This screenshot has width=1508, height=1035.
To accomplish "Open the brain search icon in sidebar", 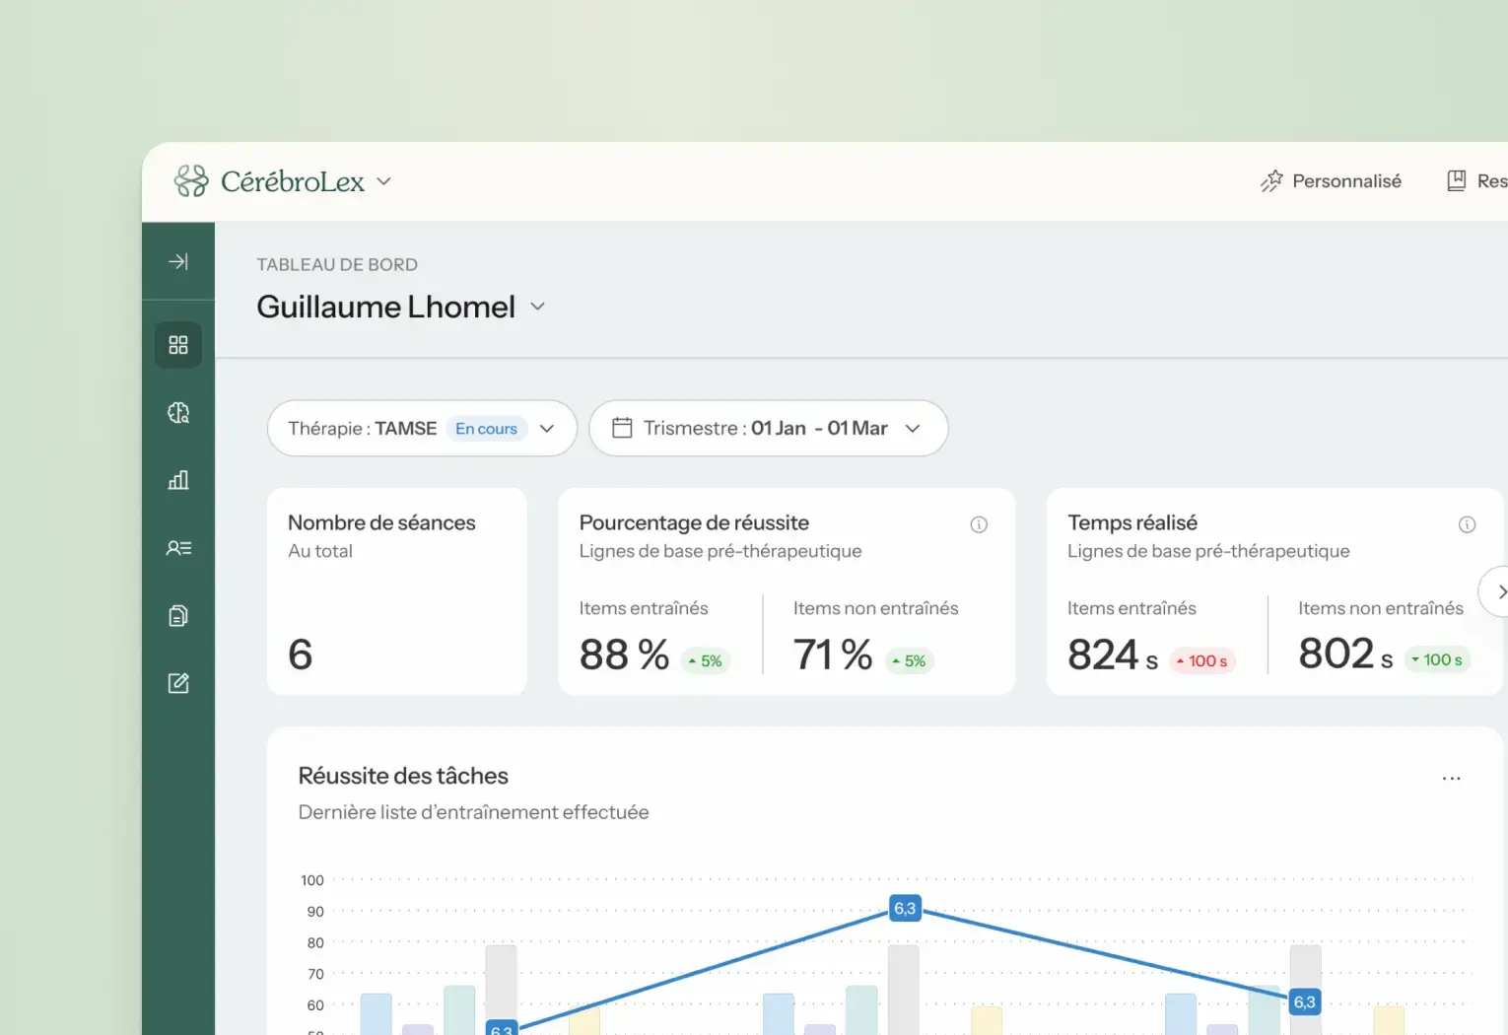I will coord(178,413).
